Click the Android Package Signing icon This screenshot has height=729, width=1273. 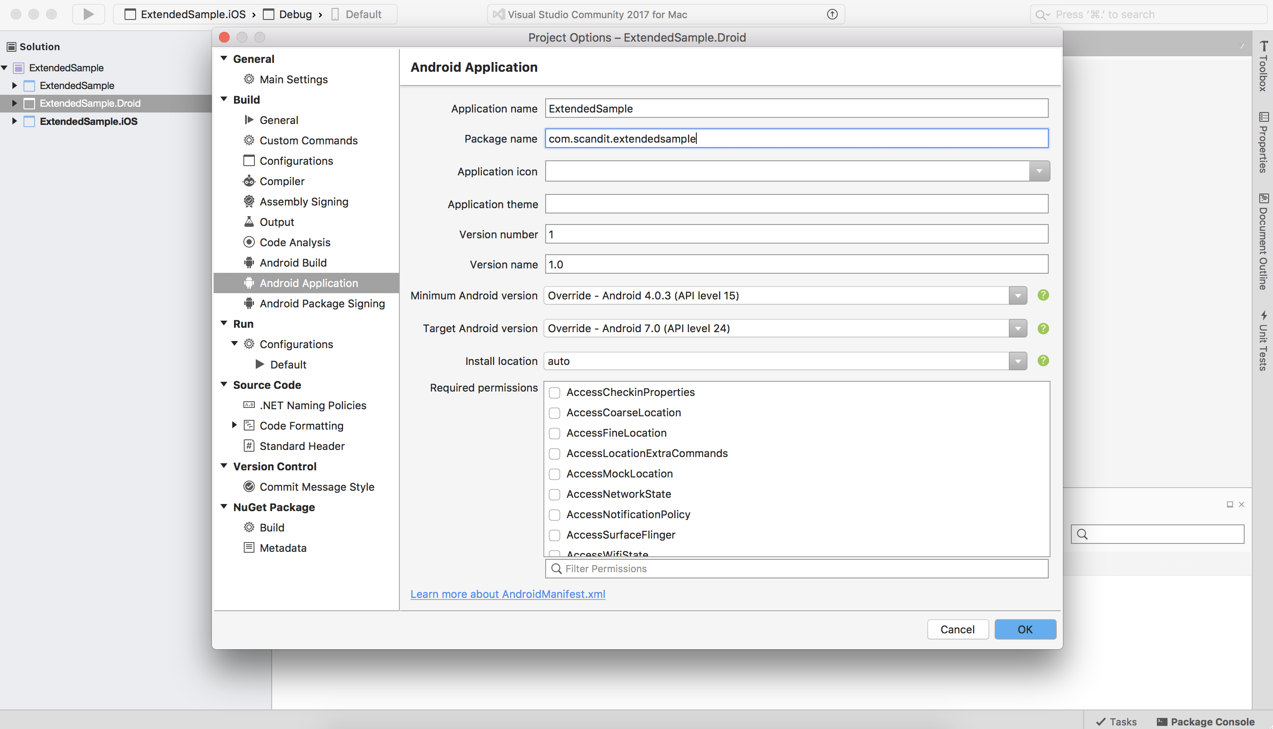(x=249, y=303)
